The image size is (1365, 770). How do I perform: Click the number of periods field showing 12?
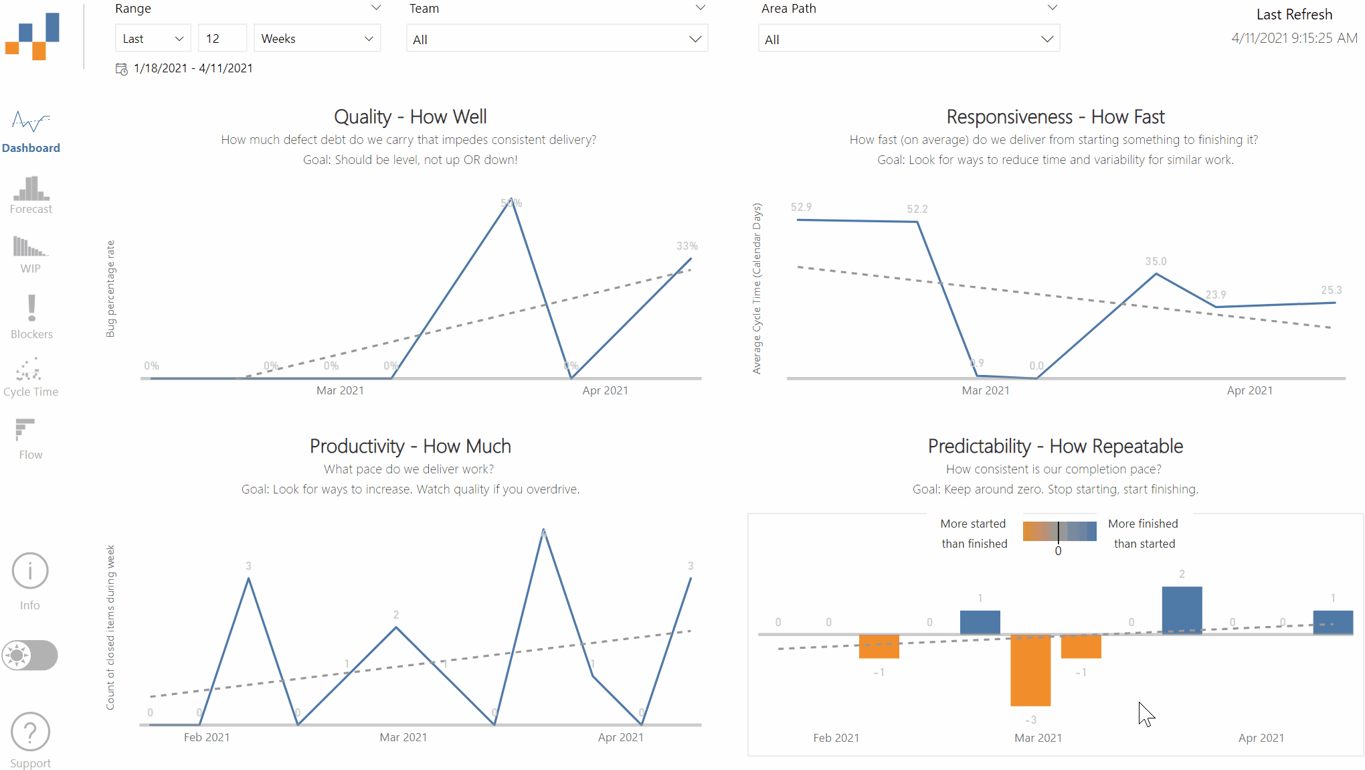223,39
